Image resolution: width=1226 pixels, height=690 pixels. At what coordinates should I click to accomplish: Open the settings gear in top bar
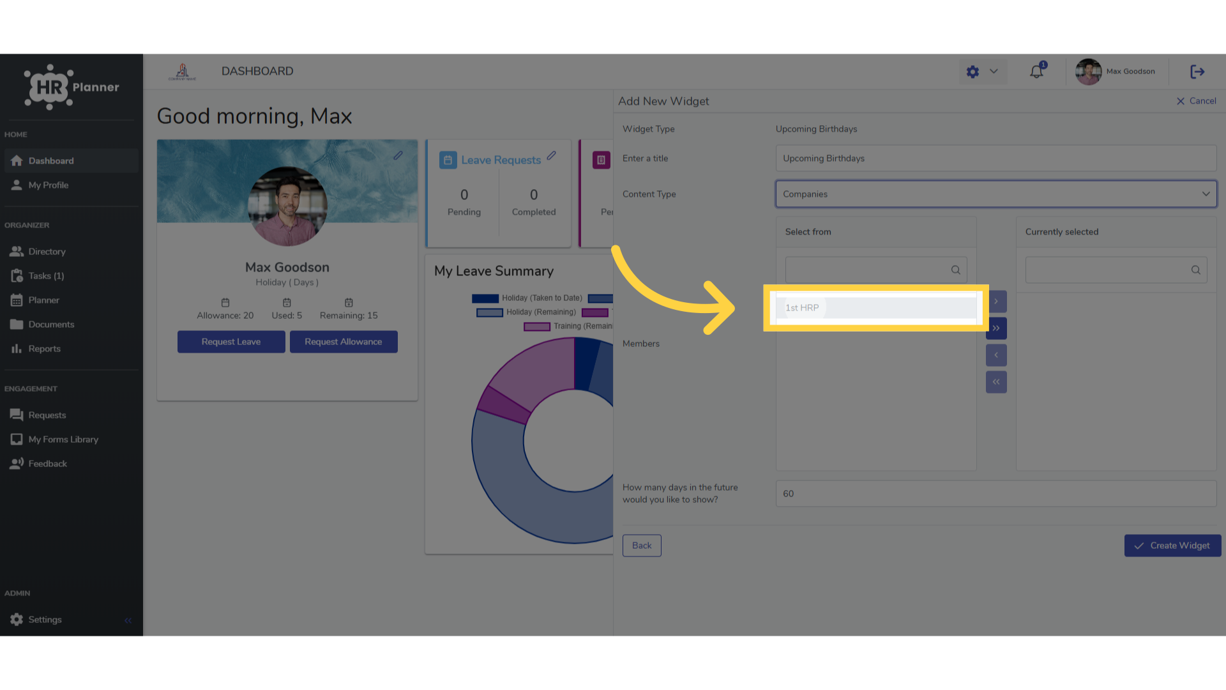pos(972,72)
